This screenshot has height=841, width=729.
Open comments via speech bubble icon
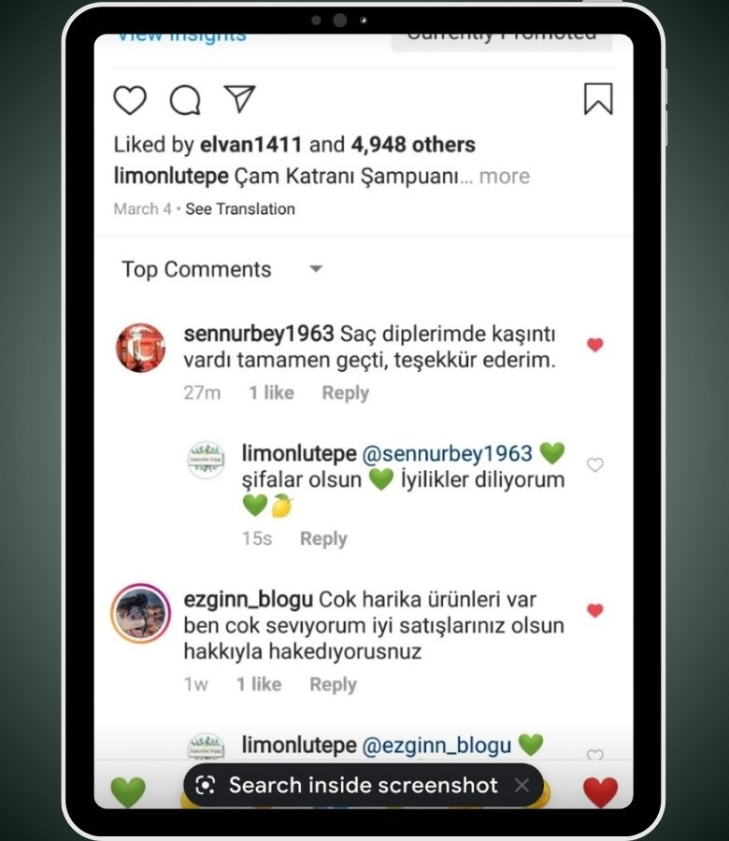[185, 100]
